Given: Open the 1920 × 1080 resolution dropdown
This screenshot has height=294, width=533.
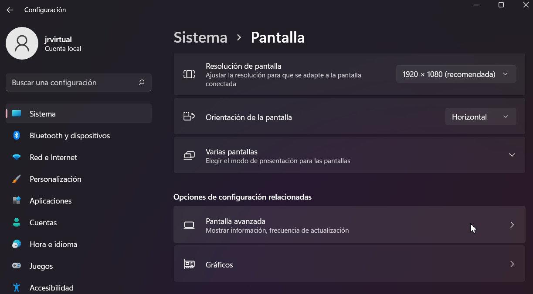Looking at the screenshot, I should 456,74.
